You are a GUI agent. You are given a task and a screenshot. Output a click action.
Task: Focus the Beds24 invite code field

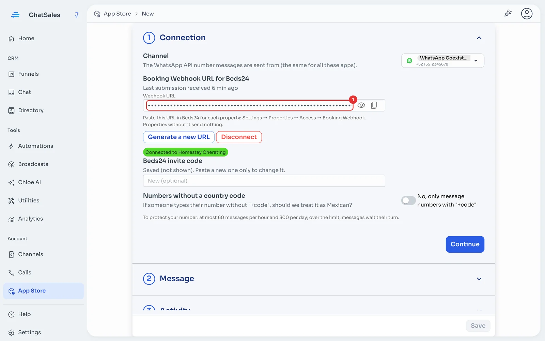pos(264,181)
